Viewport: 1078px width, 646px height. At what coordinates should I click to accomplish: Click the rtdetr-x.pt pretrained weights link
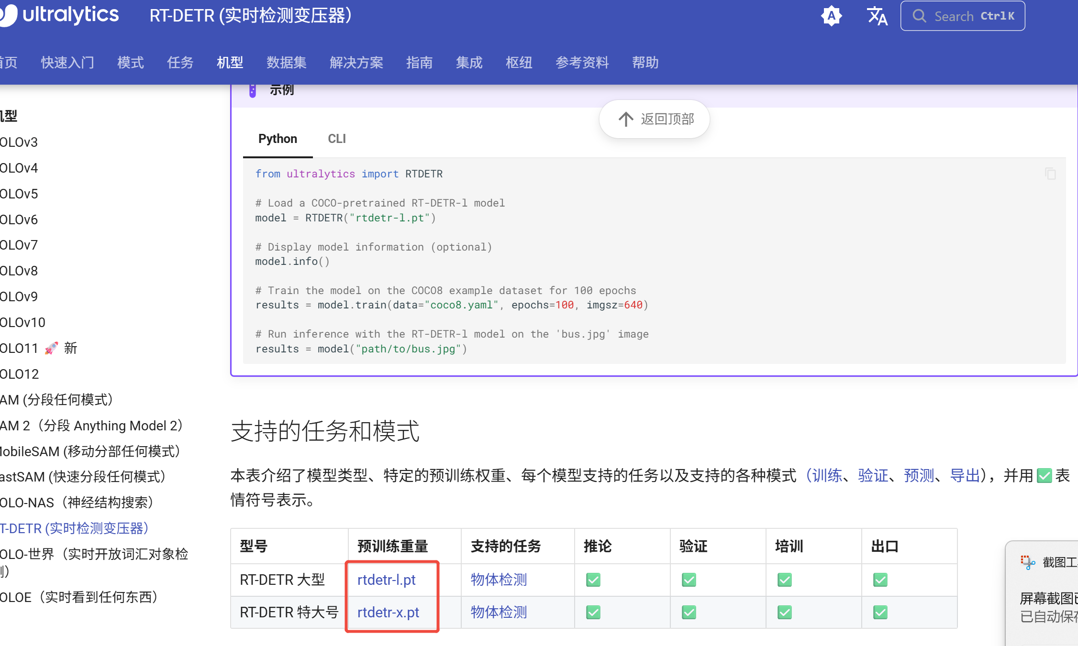pyautogui.click(x=389, y=612)
